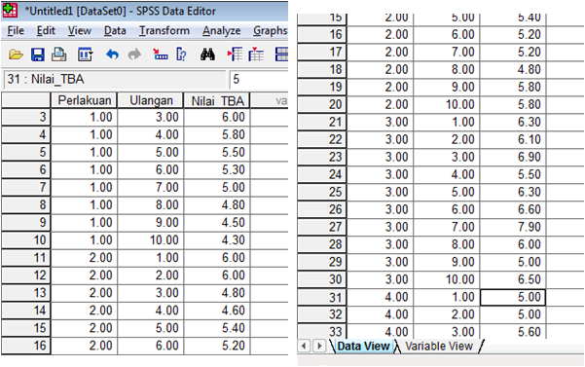The width and height of the screenshot is (585, 367).
Task: Switch to the Data View tab
Action: click(363, 347)
